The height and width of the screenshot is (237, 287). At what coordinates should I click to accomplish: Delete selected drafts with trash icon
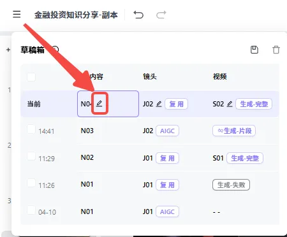[276, 50]
